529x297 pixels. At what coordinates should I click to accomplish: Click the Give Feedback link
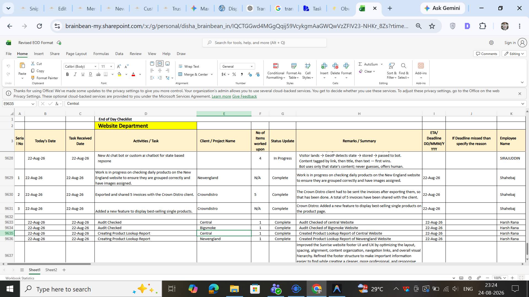(244, 97)
